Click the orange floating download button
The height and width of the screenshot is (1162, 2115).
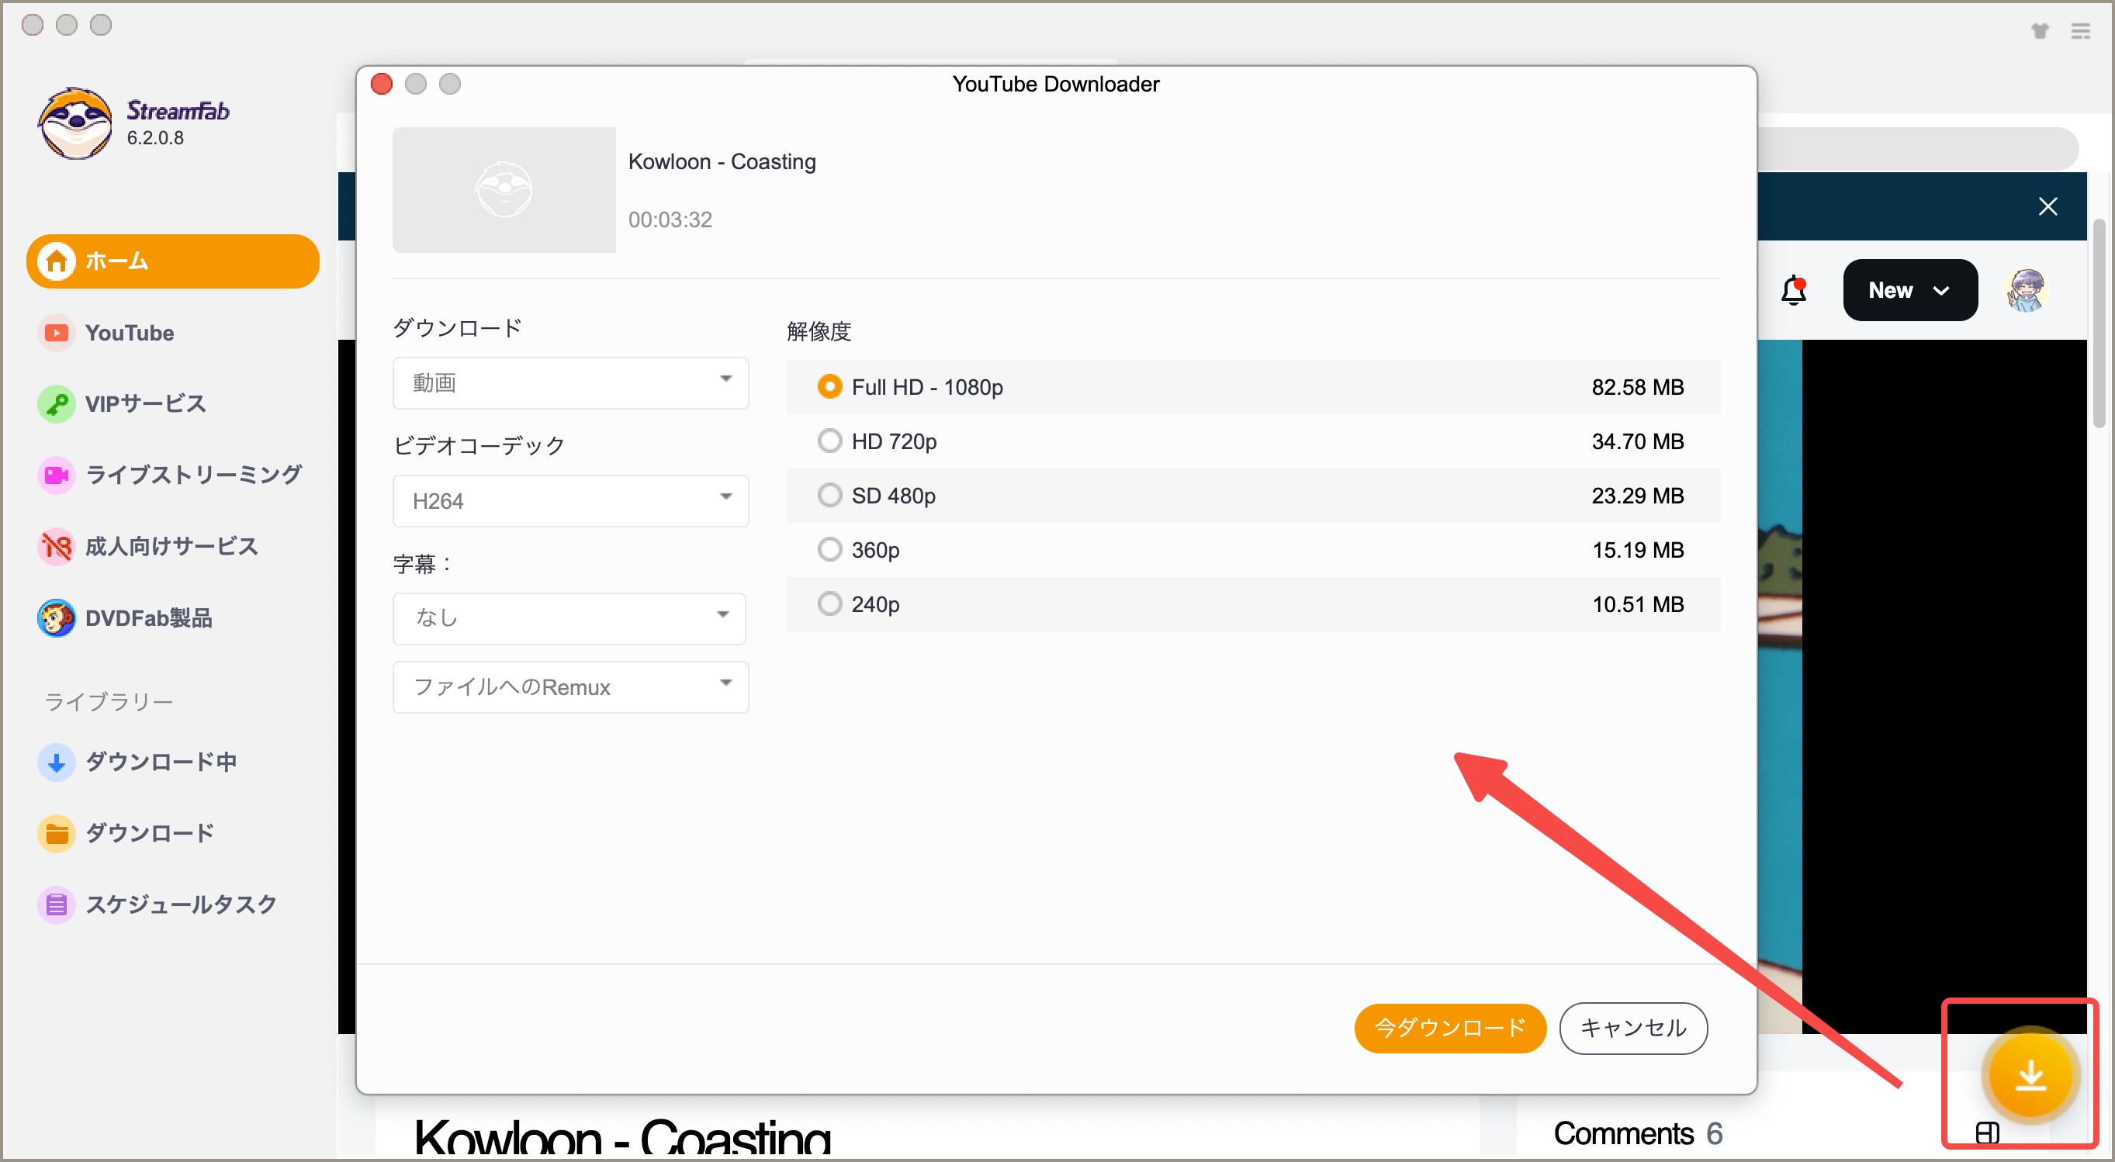pyautogui.click(x=2030, y=1074)
